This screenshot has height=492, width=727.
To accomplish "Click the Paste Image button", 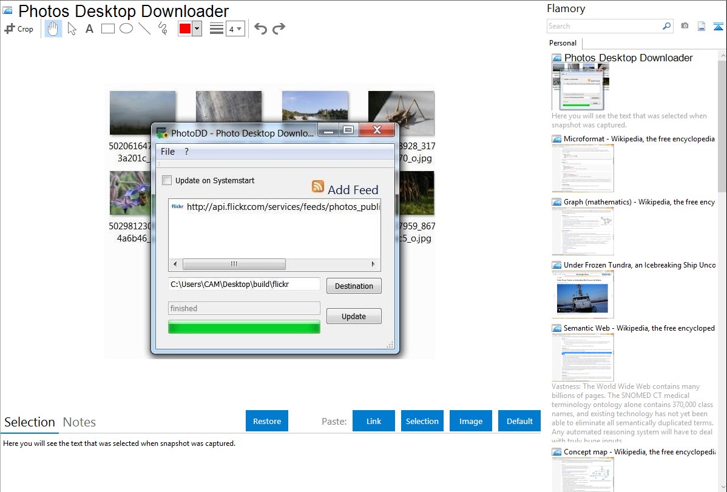I will coord(470,421).
